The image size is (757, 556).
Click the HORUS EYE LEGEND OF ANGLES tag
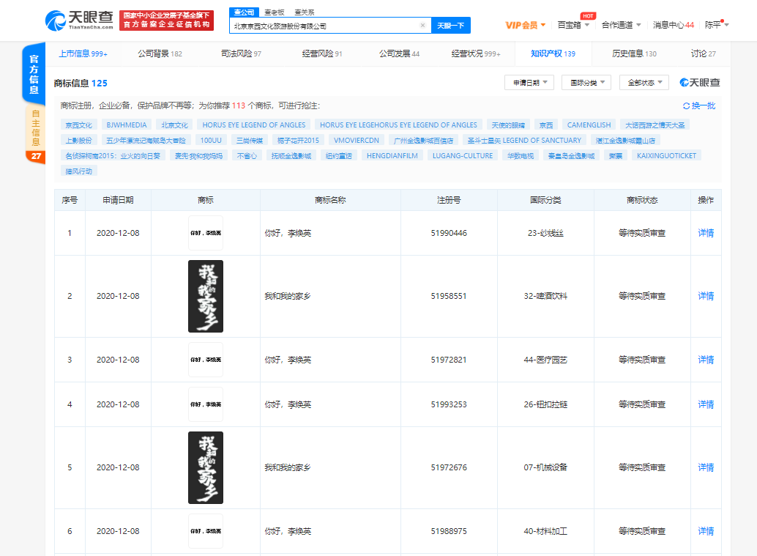(x=255, y=125)
